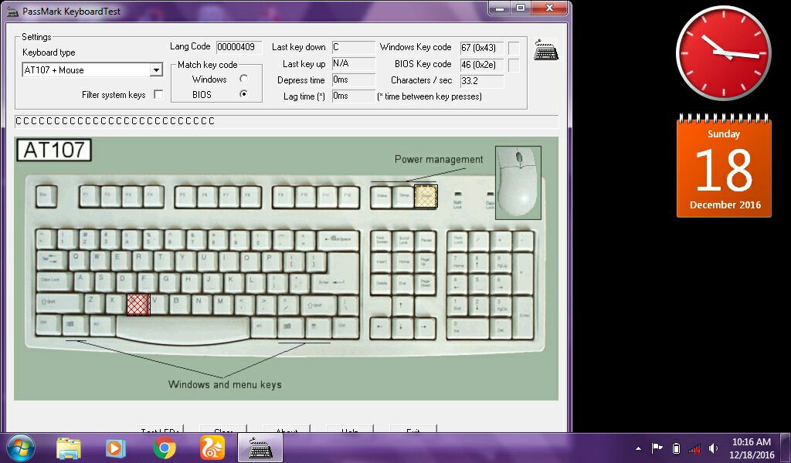
Task: Click the red highlighted C key on keyboard image
Action: 138,304
